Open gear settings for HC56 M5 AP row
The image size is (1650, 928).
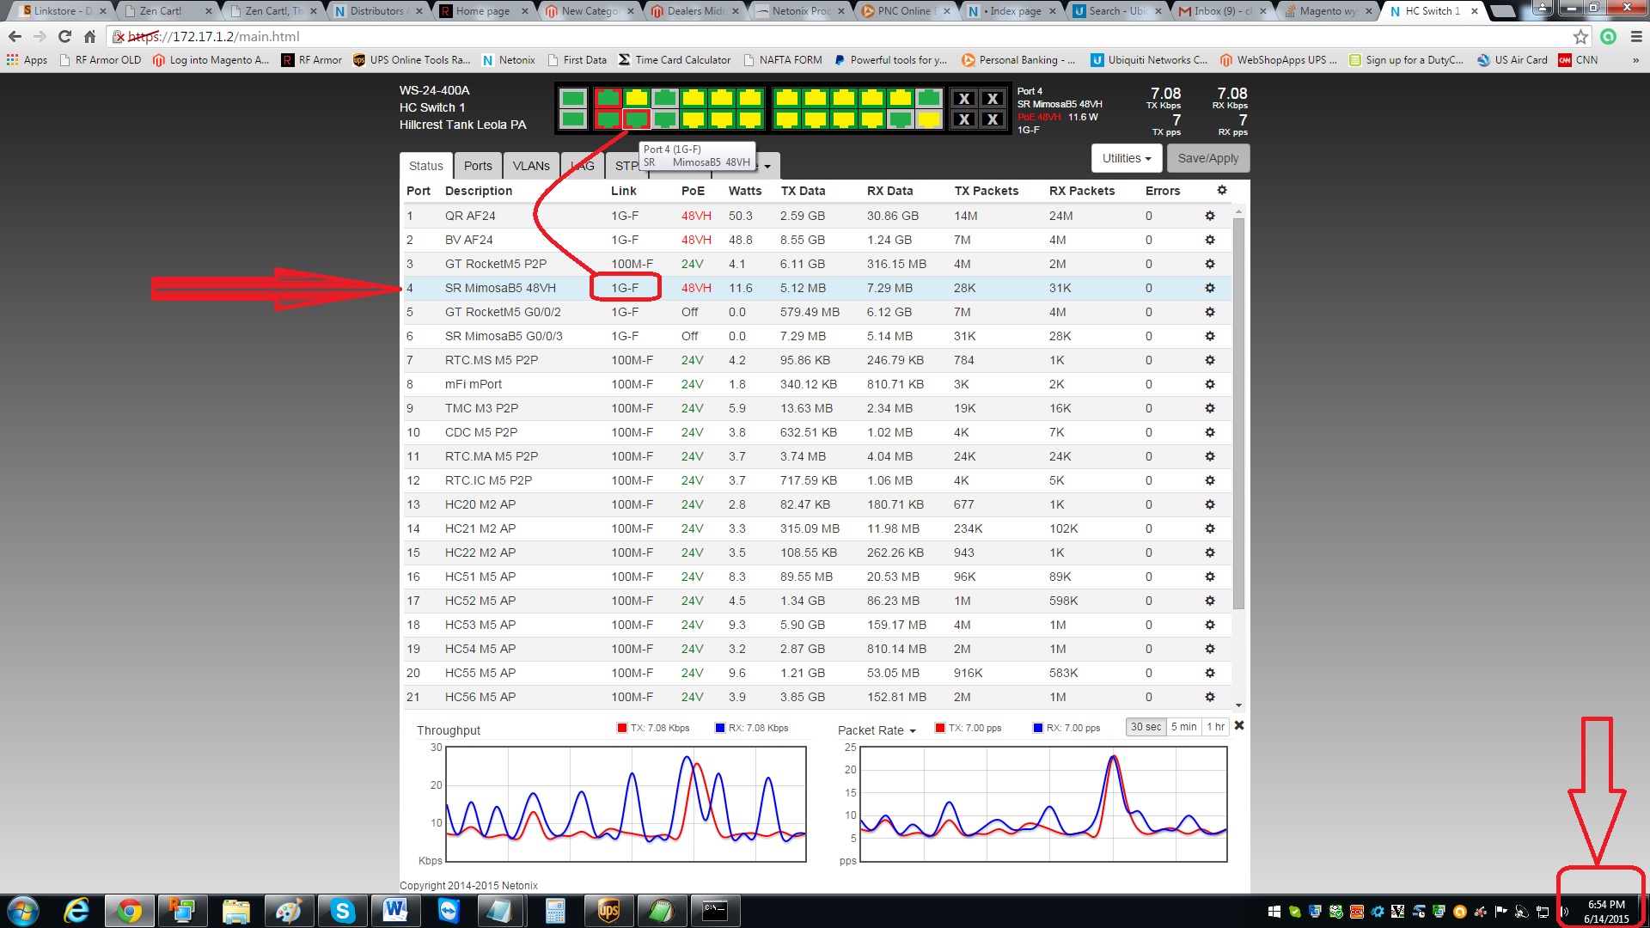coord(1210,697)
